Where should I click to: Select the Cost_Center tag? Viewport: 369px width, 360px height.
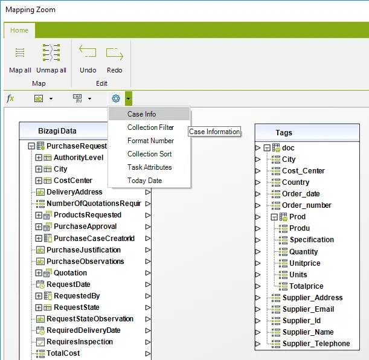click(303, 171)
